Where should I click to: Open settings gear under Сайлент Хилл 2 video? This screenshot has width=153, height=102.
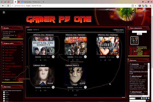pyautogui.click(x=85, y=87)
